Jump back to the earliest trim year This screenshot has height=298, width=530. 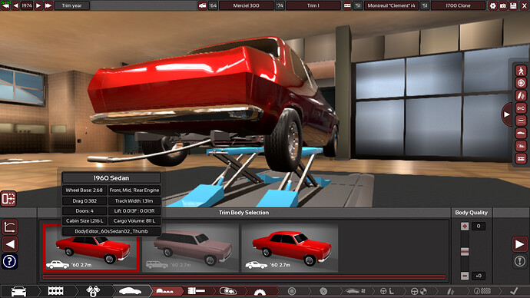point(5,5)
